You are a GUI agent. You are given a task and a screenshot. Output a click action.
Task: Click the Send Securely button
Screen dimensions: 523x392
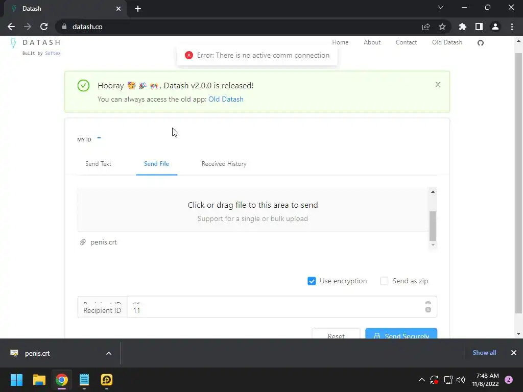tap(401, 334)
